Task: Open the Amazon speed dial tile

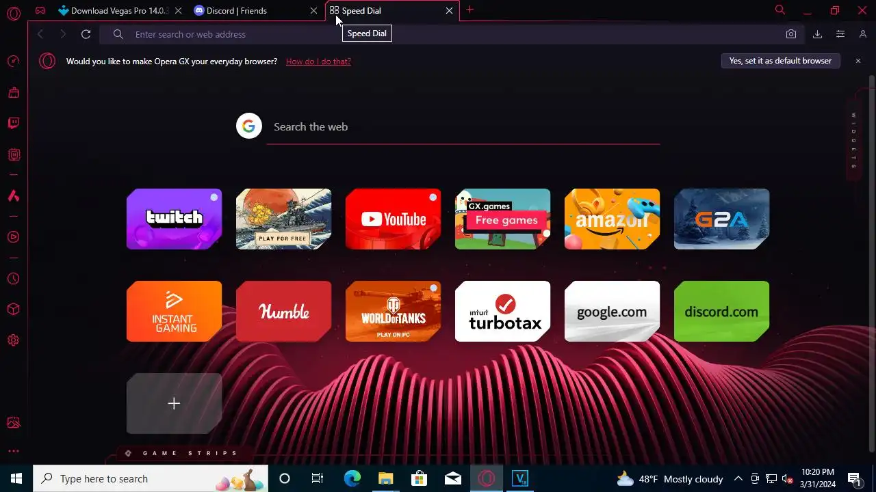Action: click(612, 219)
